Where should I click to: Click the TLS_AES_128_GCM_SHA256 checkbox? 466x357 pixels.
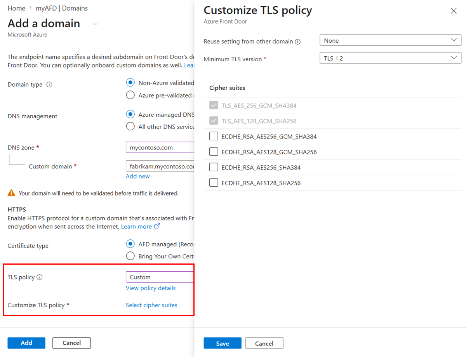[x=214, y=121]
